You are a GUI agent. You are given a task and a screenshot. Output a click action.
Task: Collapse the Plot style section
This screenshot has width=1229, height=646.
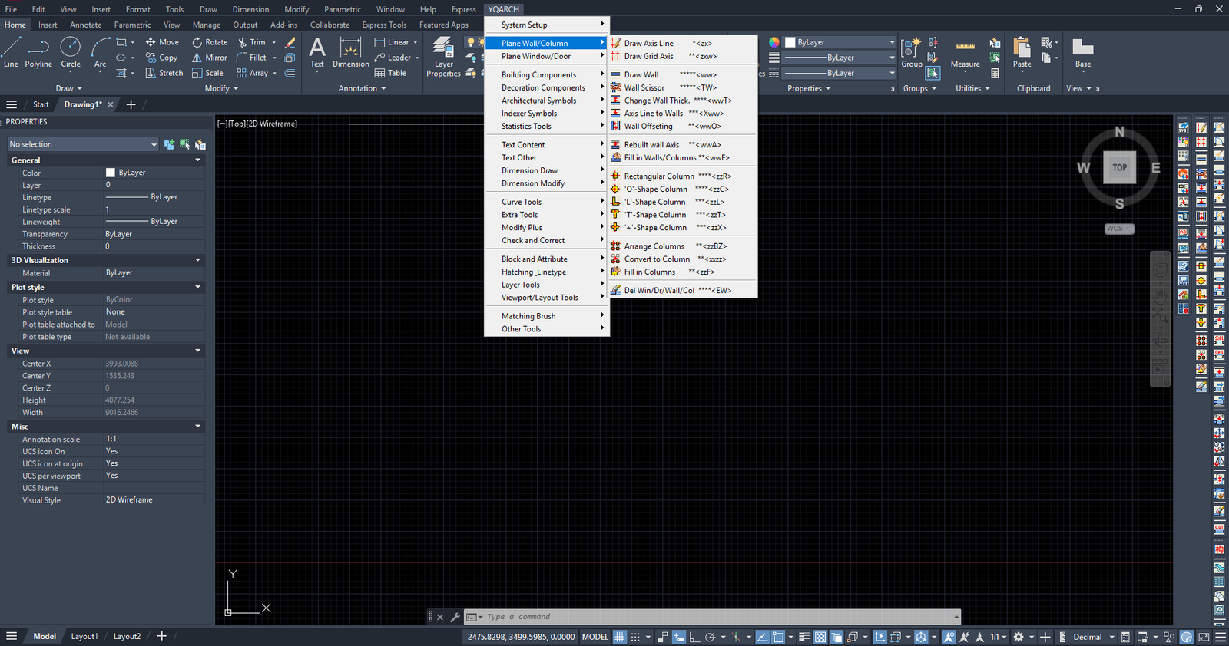pyautogui.click(x=197, y=287)
